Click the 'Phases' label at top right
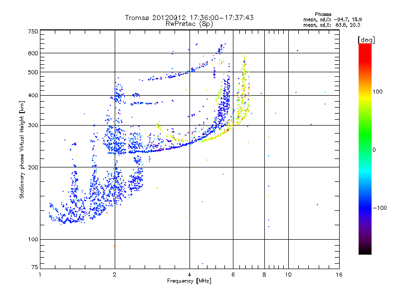The height and width of the screenshot is (299, 399). [x=323, y=14]
